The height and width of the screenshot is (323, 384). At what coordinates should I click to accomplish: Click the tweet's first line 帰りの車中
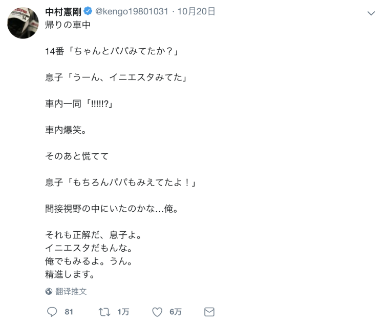(x=68, y=25)
